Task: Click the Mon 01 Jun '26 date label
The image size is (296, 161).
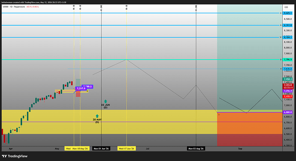Action: tap(101, 149)
